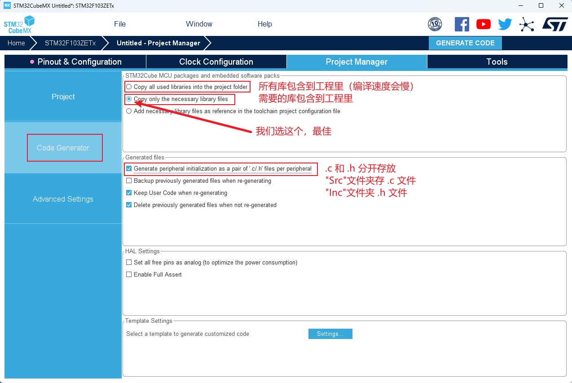Toggle Generate peripheral initialization as .c/.h pair
This screenshot has height=383, width=572.
[129, 169]
